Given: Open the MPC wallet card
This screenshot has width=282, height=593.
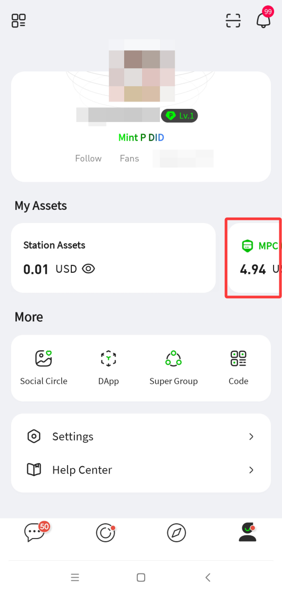Looking at the screenshot, I should click(255, 258).
